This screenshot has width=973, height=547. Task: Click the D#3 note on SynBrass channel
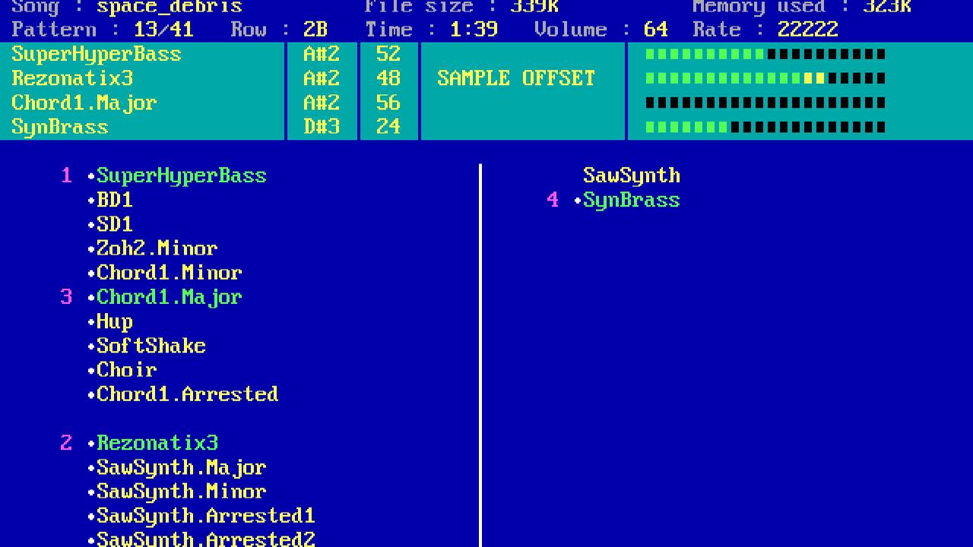[321, 127]
